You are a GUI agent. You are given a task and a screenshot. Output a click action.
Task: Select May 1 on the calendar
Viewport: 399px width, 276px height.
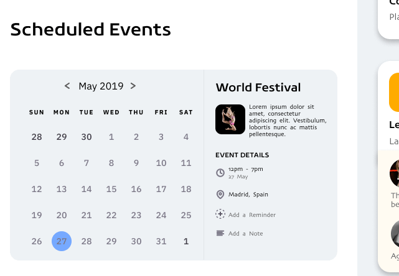coord(111,137)
